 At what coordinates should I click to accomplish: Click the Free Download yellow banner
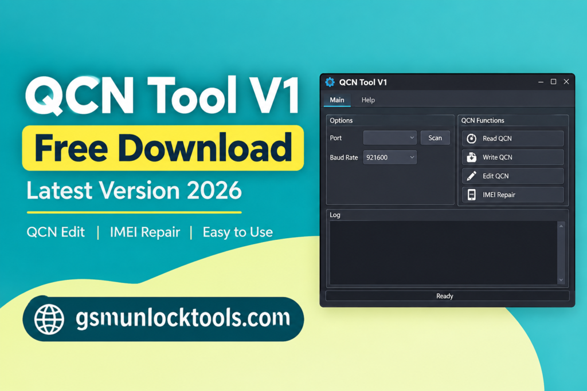[x=163, y=148]
